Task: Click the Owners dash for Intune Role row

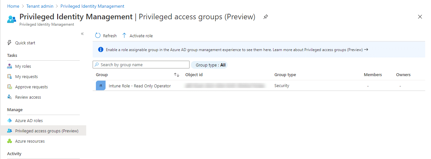Action: (400, 86)
